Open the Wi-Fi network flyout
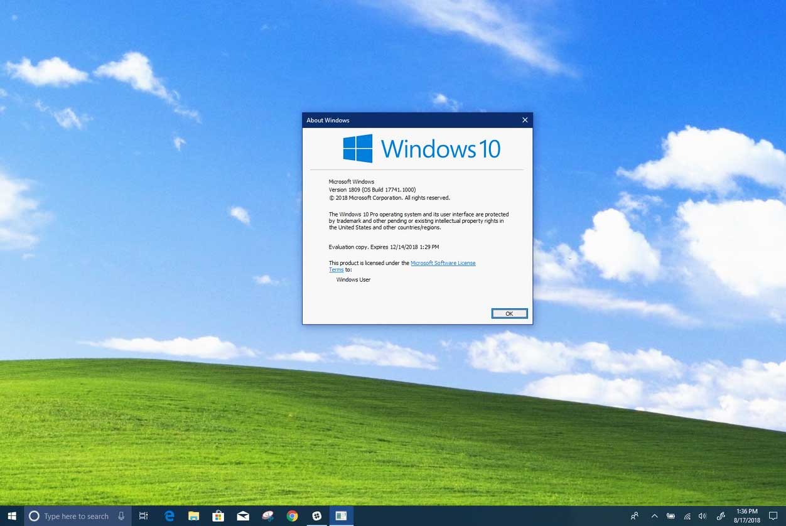Image resolution: width=786 pixels, height=526 pixels. pos(687,516)
